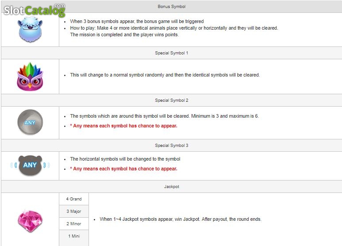
Task: Click the Special Symbol 3 header
Action: (171, 146)
